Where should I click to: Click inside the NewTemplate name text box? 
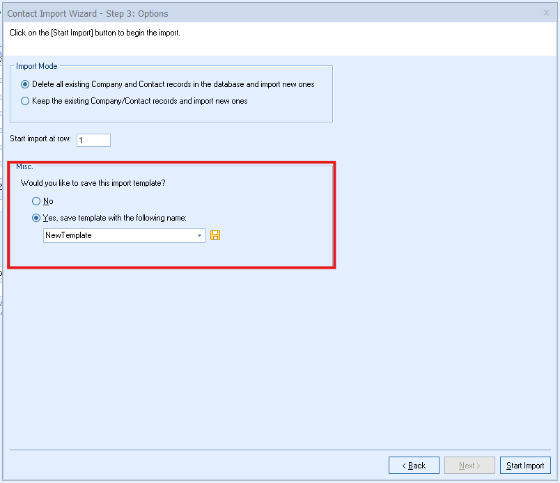118,236
